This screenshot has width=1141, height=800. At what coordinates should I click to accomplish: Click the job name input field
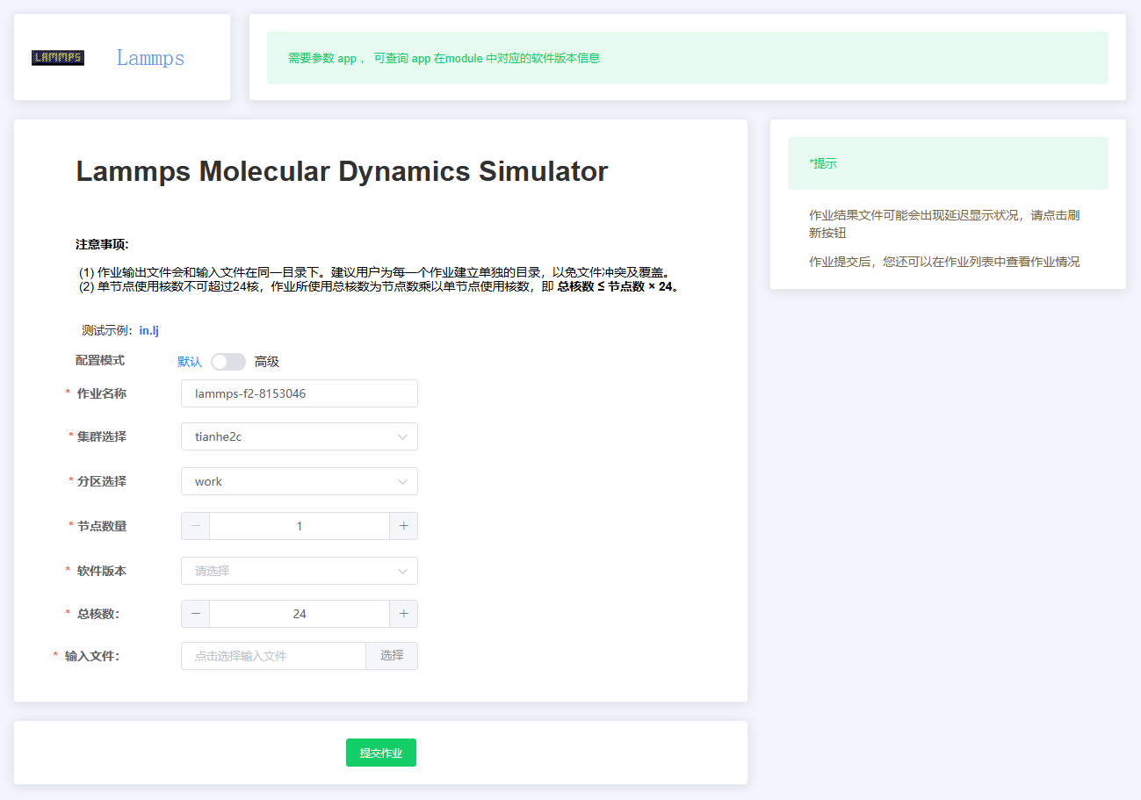coord(299,393)
